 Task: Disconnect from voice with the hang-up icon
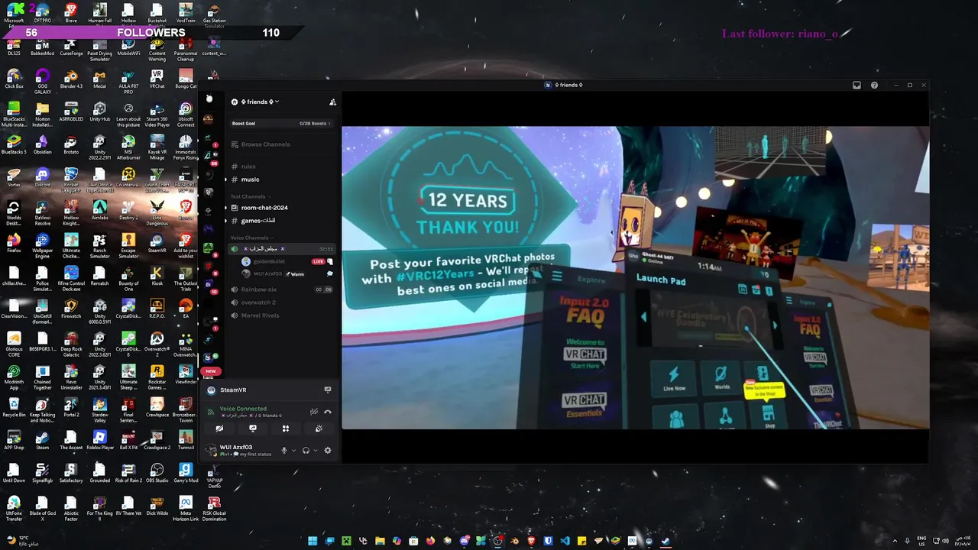click(x=328, y=412)
